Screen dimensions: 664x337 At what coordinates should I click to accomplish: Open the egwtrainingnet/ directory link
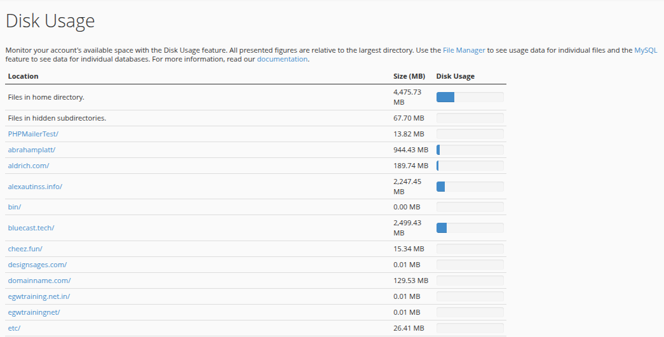pyautogui.click(x=34, y=312)
